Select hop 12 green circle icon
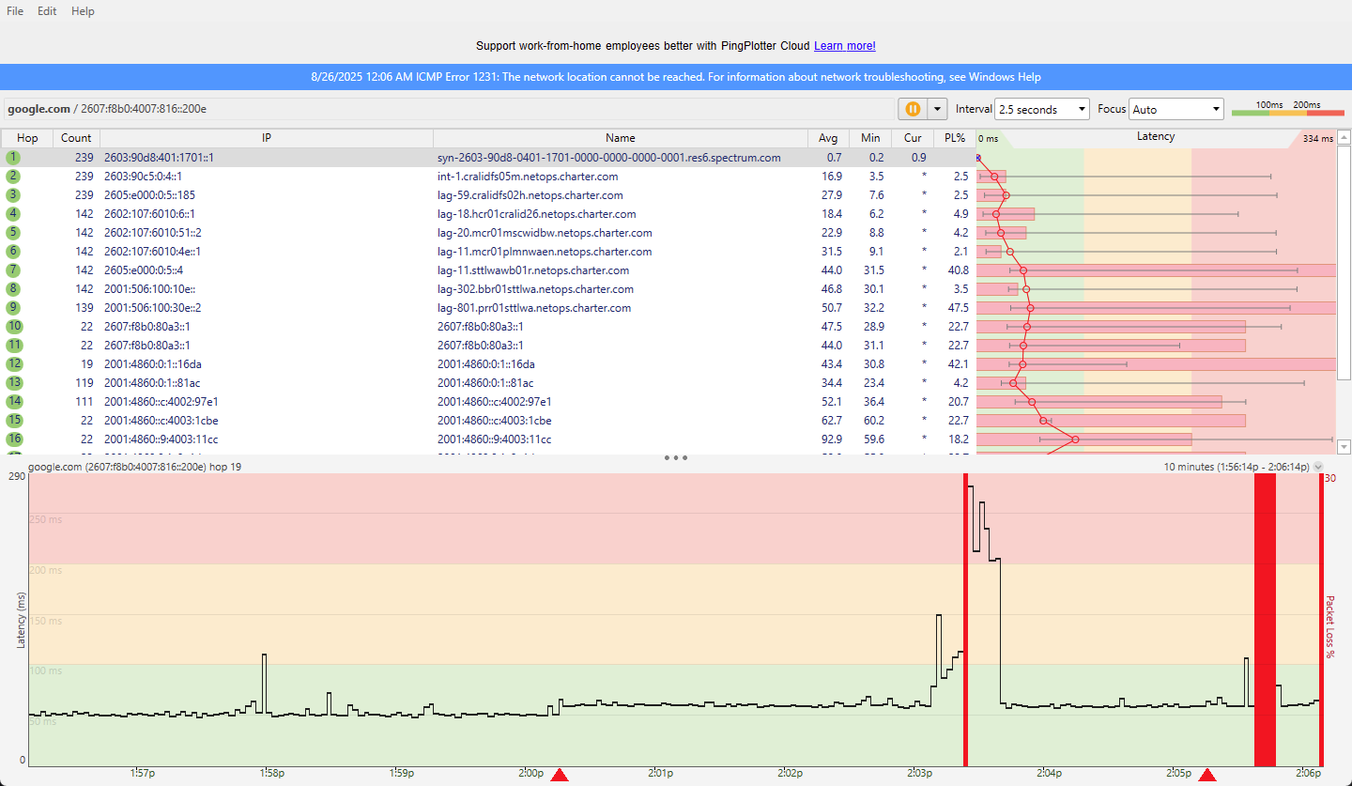This screenshot has height=786, width=1352. point(13,364)
